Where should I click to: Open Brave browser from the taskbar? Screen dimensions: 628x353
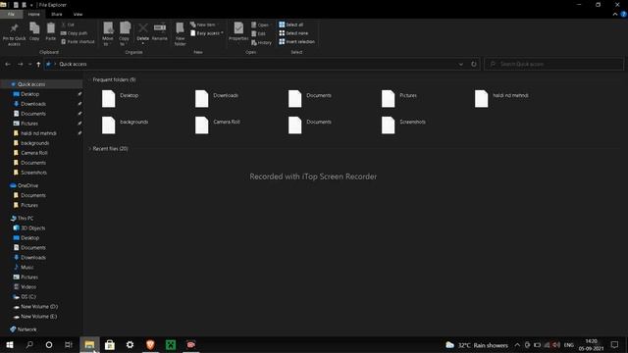click(x=150, y=344)
